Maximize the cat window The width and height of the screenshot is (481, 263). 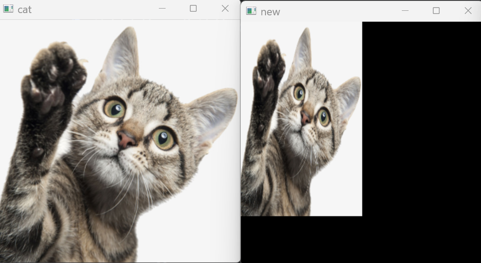pos(193,9)
